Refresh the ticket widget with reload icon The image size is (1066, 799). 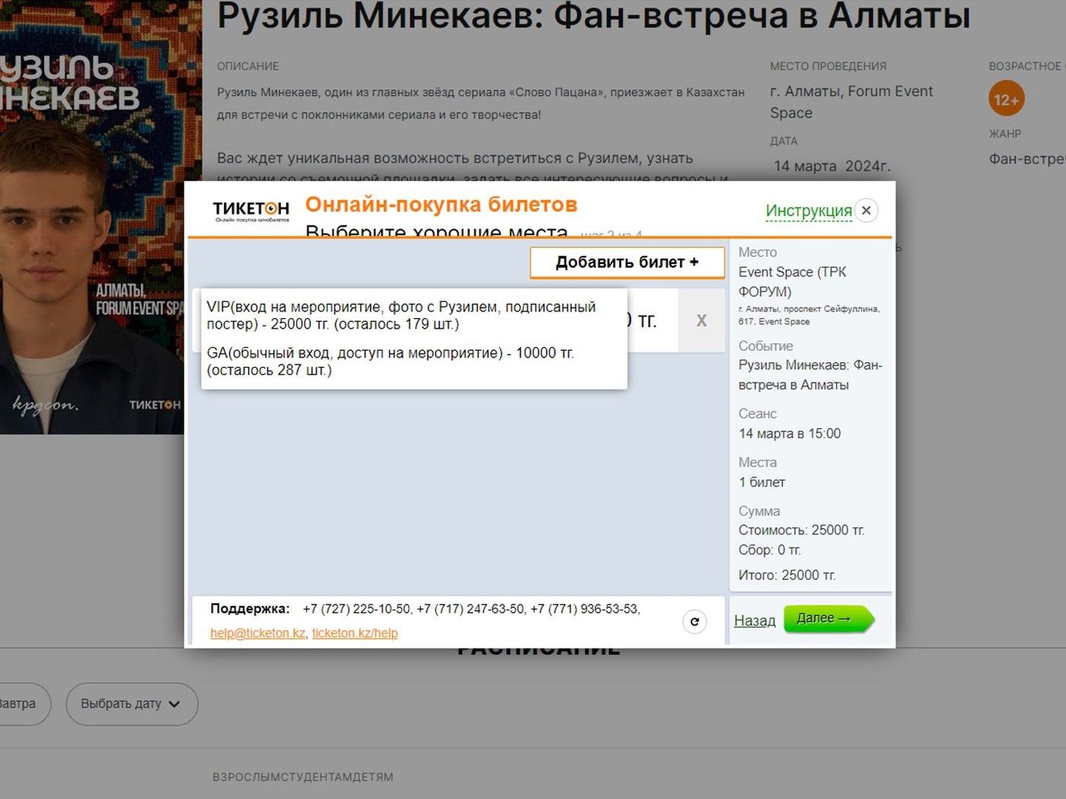pos(694,622)
